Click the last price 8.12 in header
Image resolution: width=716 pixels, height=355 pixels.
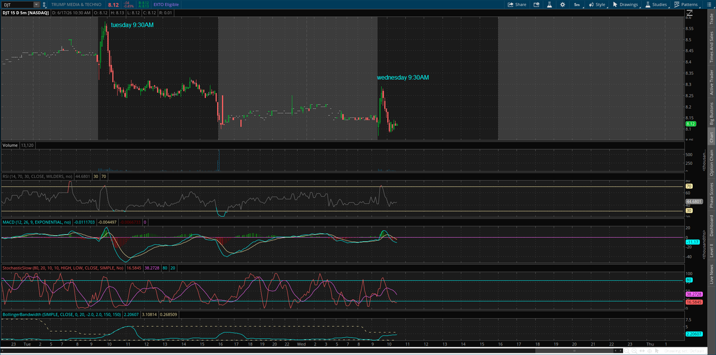click(113, 5)
